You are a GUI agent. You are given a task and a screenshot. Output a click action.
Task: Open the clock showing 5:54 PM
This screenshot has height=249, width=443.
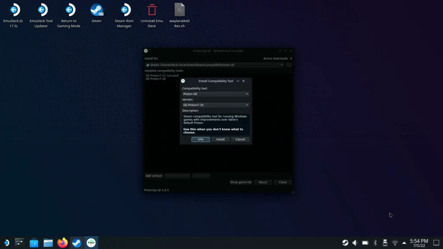click(x=419, y=243)
